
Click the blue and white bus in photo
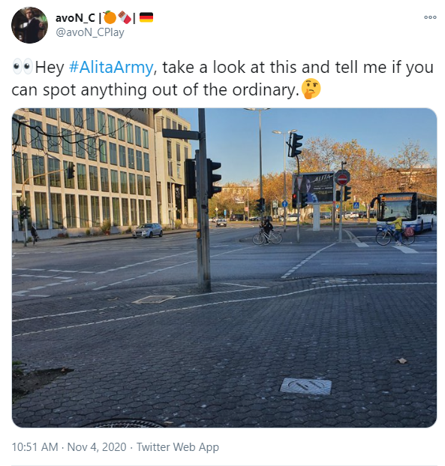(405, 211)
